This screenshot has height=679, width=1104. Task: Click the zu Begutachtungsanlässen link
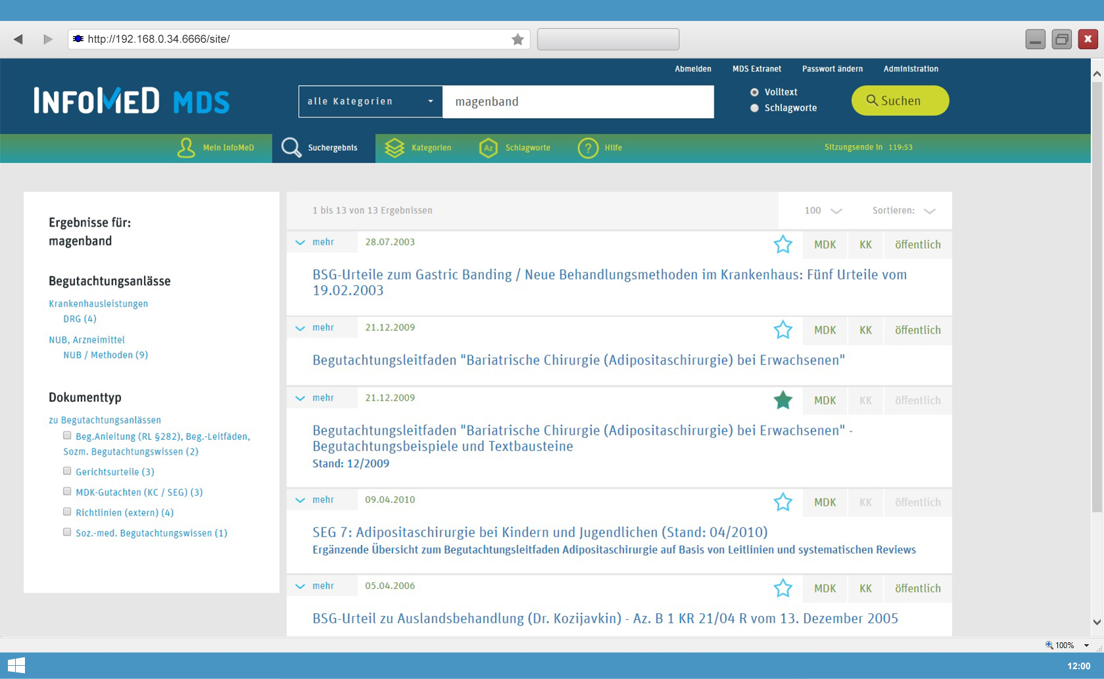pyautogui.click(x=105, y=420)
